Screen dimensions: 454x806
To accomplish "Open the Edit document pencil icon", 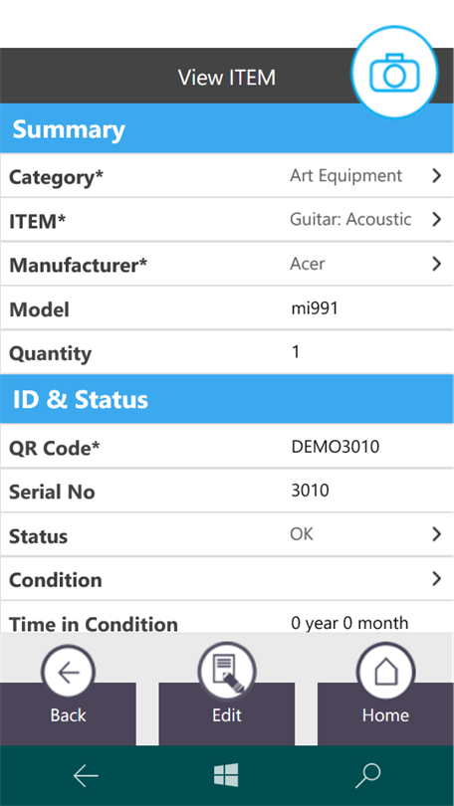I will tap(227, 673).
